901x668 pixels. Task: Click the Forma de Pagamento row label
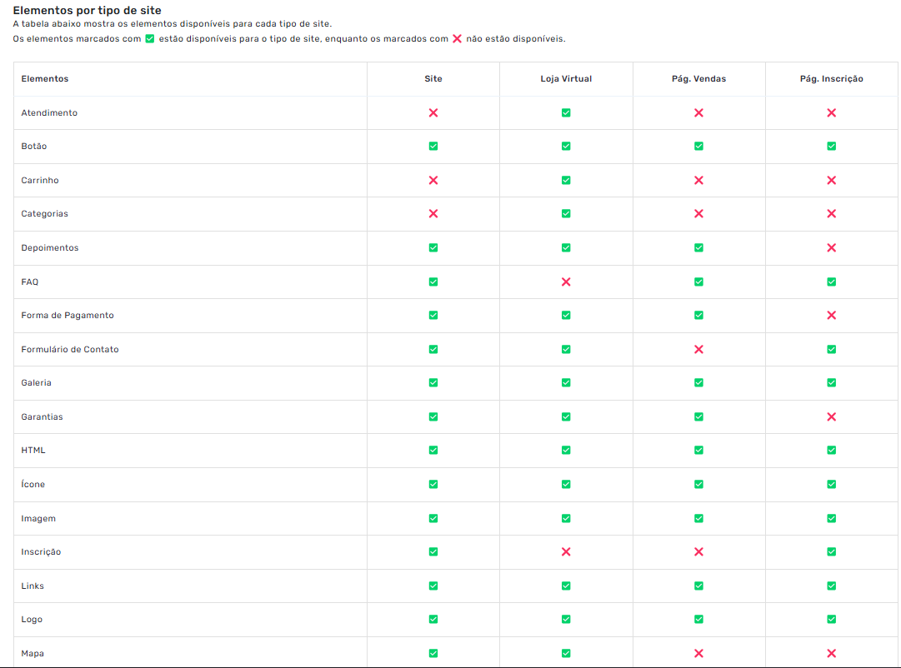68,316
